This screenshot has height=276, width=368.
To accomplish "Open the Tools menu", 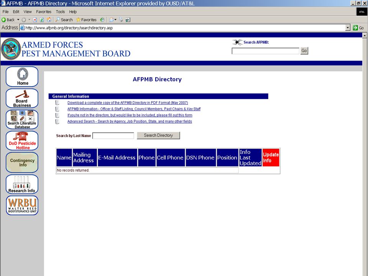I will pos(60,11).
